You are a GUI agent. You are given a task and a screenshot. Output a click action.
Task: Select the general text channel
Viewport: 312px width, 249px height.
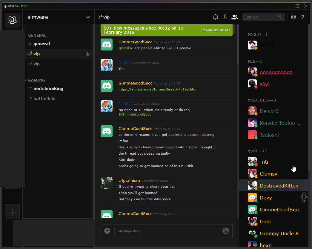(59, 44)
